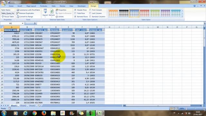Image resolution: width=206 pixels, height=116 pixels.
Task: Select the row 12 header
Action: pyautogui.click(x=2, y=63)
